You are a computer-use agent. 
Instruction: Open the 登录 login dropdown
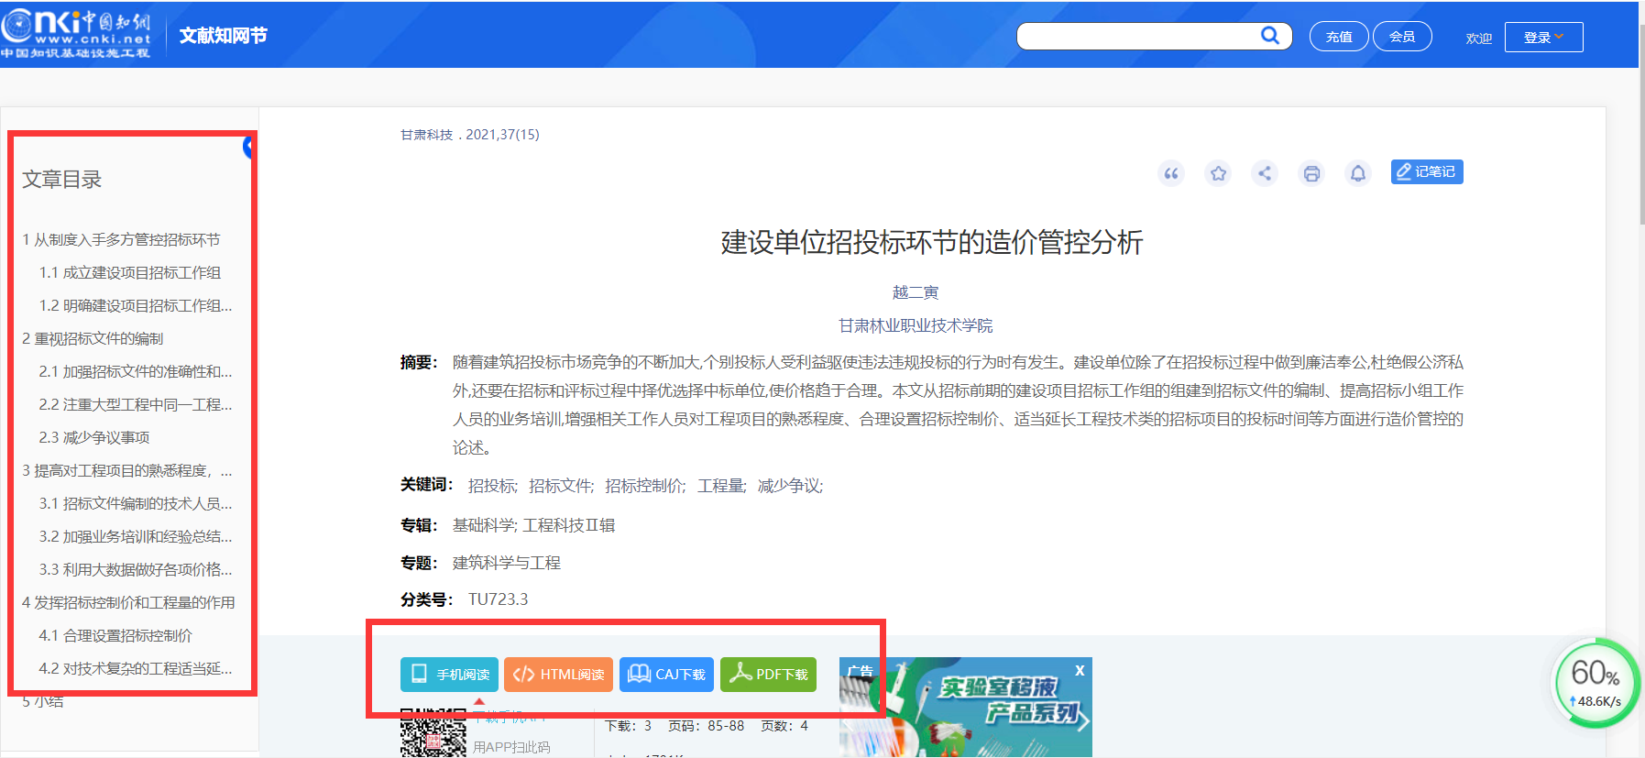click(1543, 38)
